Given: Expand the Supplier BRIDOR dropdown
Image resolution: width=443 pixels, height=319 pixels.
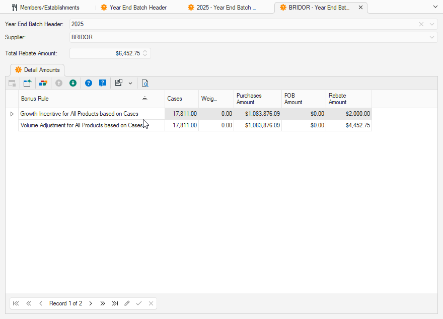Looking at the screenshot, I should [x=432, y=37].
